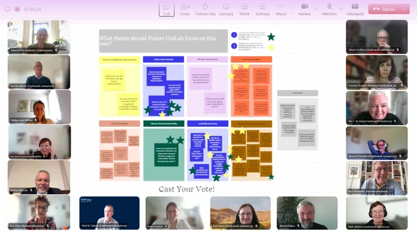Open Aplikacje in the meeting toolbar

262,9
